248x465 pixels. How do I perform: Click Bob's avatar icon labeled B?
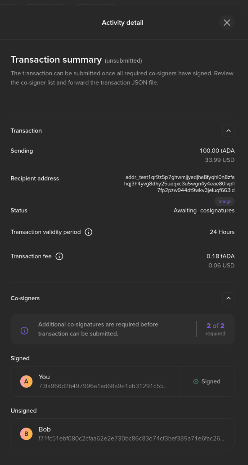26,434
